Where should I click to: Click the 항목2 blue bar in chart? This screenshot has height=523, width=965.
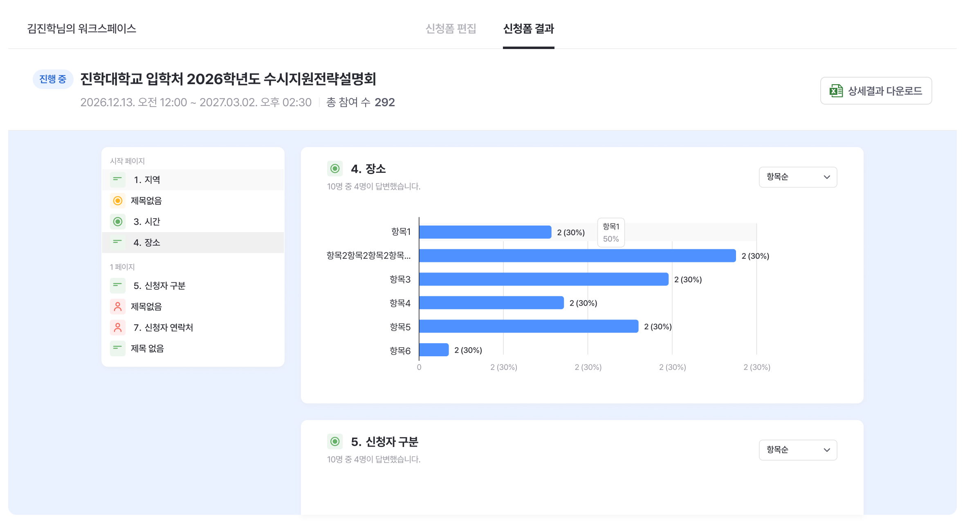click(x=577, y=256)
